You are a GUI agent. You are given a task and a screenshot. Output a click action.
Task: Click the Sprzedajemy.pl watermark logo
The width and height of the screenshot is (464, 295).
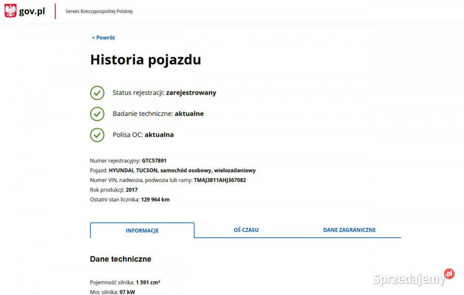coord(413,277)
